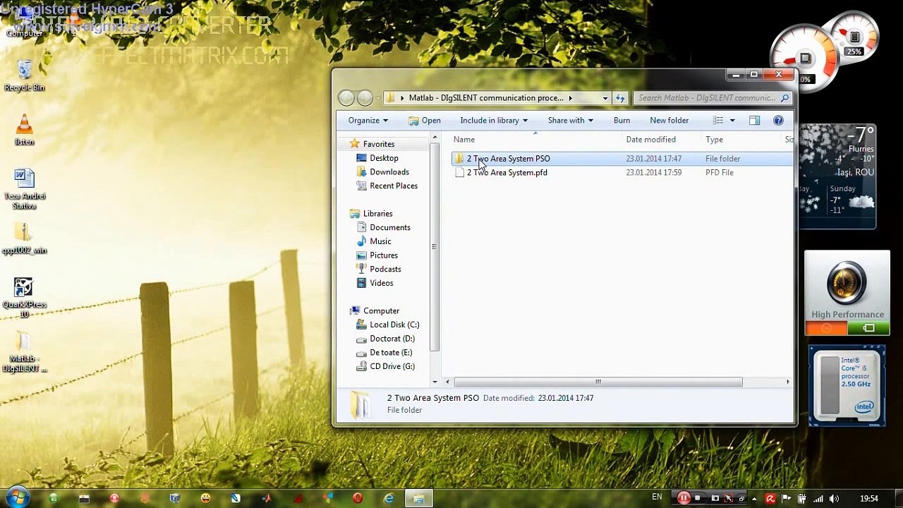903x508 pixels.
Task: Create a New folder
Action: 669,120
